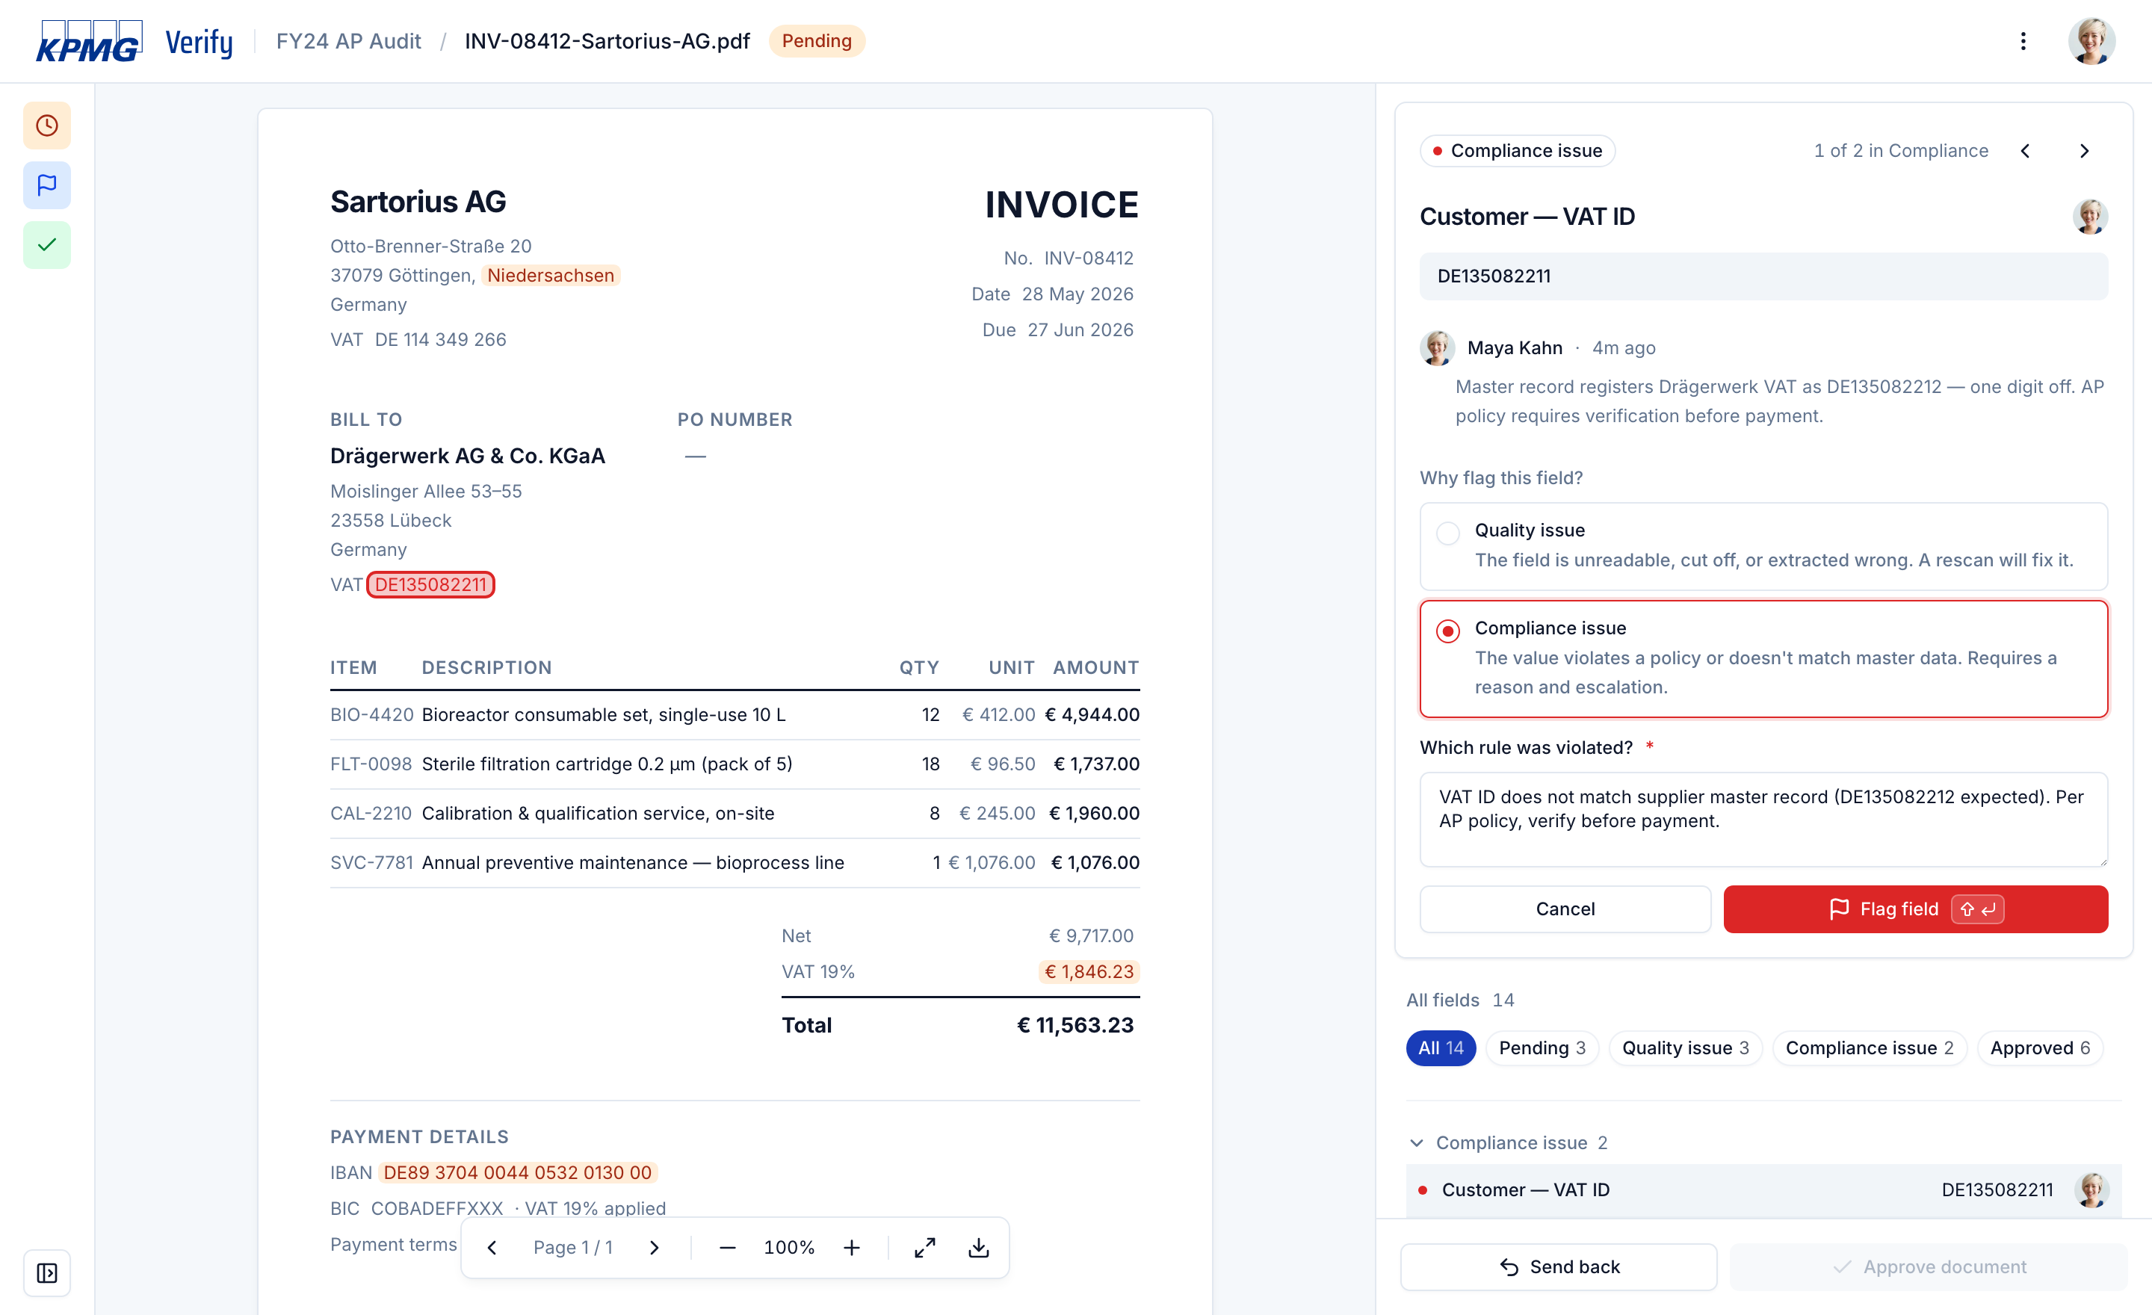Click highlighted IBAN DE89 3704 0044 0532 0130 00

518,1173
